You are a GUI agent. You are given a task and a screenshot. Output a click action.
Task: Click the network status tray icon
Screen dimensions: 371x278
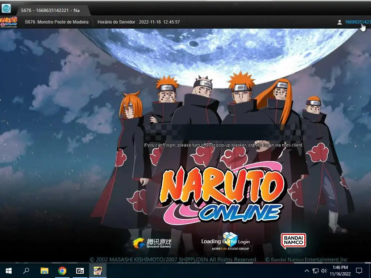(x=316, y=271)
